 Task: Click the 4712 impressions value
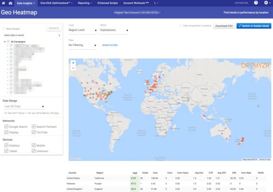pos(133,184)
